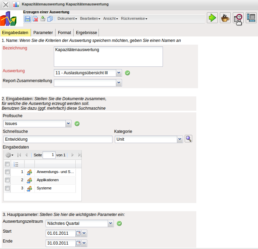
Task: Start search with magnifying glass icon
Action: tap(188, 139)
